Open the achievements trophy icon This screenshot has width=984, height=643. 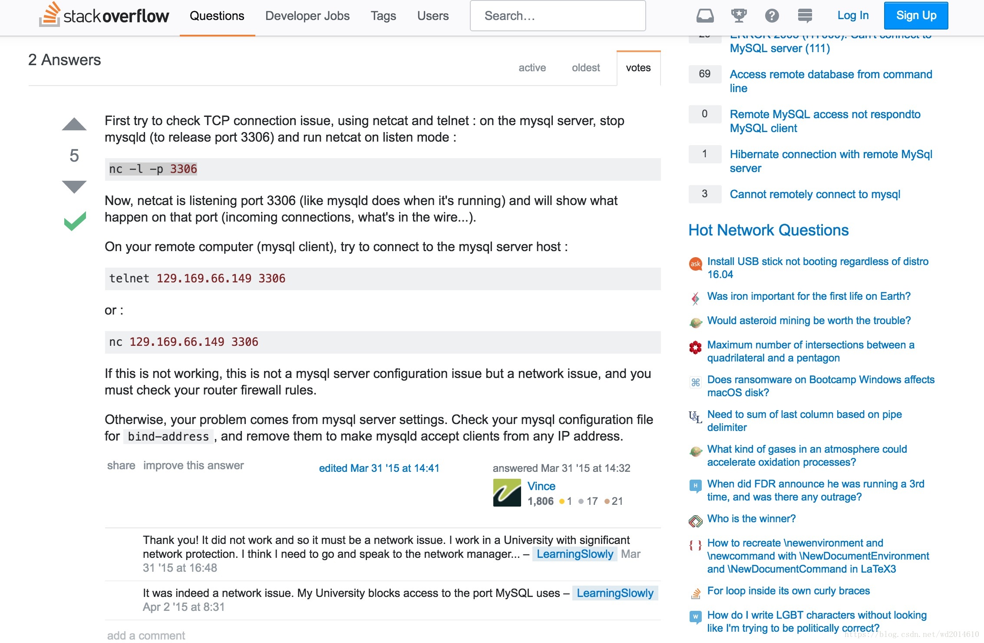pos(738,16)
